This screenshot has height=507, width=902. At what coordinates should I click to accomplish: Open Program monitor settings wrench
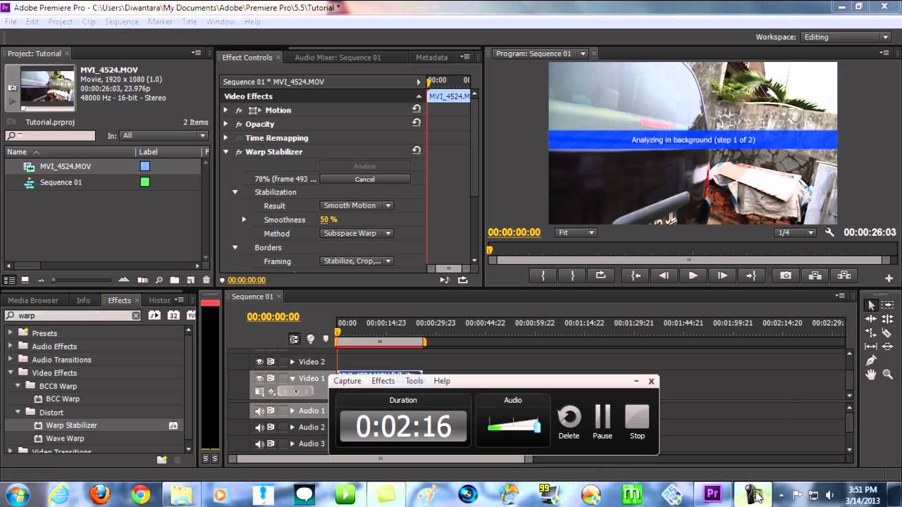[829, 232]
